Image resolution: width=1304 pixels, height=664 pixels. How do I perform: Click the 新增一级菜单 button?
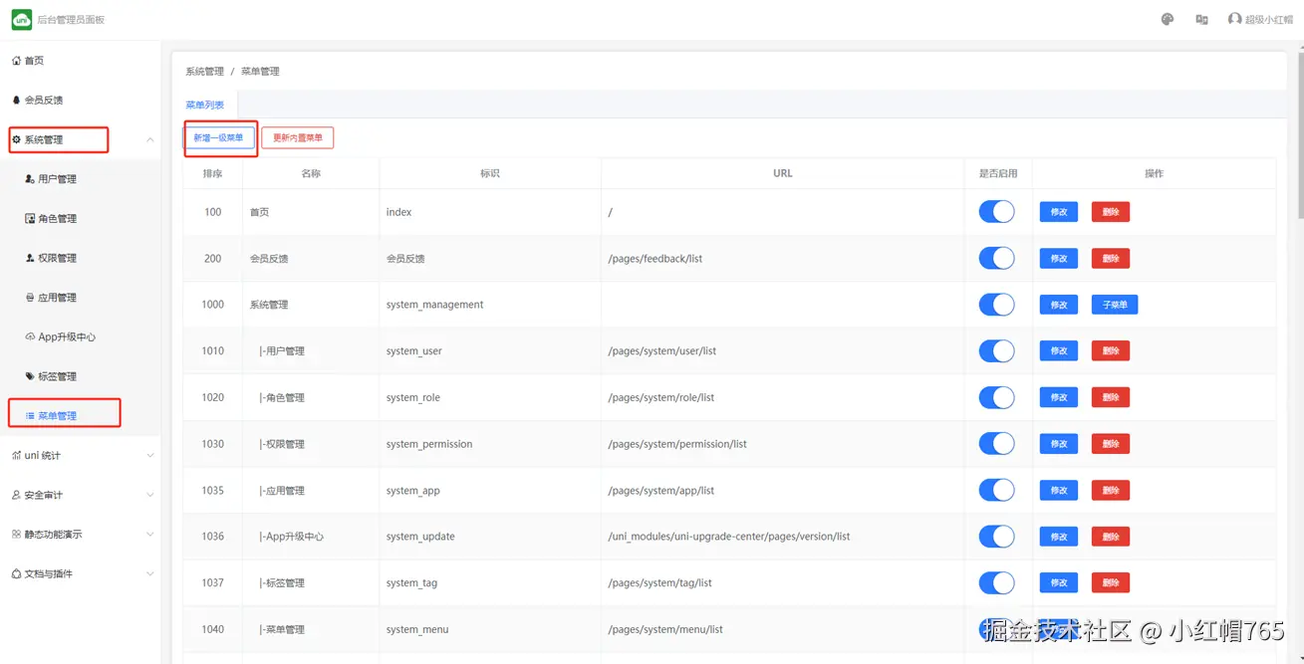[219, 137]
